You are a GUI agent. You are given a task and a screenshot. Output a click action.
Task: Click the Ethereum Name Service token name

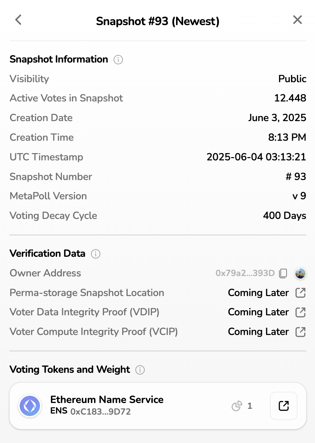pyautogui.click(x=107, y=399)
